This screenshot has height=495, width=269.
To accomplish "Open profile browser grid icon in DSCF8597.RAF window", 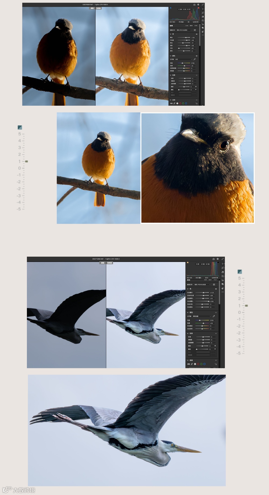I will click(195, 30).
